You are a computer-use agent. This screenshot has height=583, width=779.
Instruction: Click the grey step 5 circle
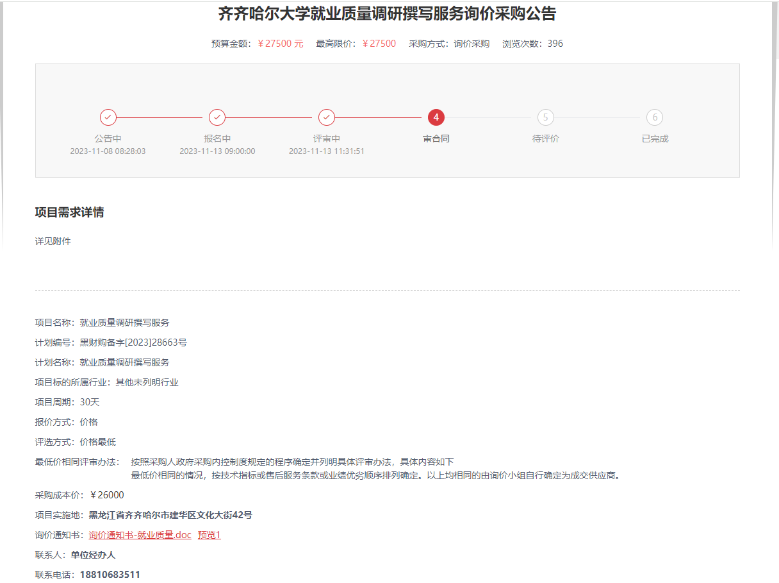pyautogui.click(x=546, y=117)
